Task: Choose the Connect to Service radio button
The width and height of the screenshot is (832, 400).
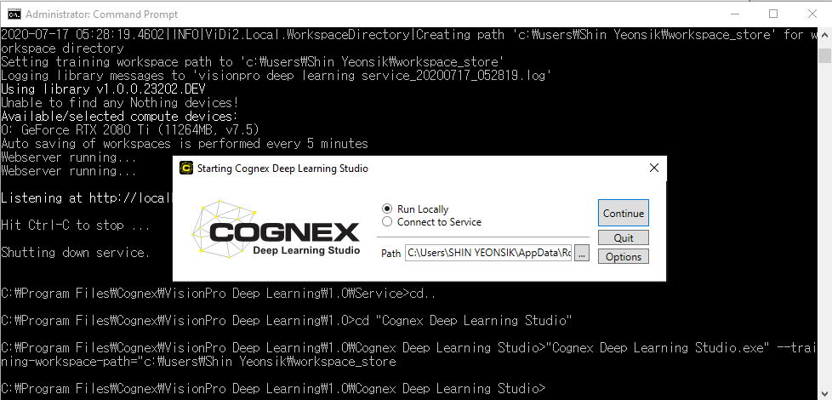Action: (x=388, y=222)
